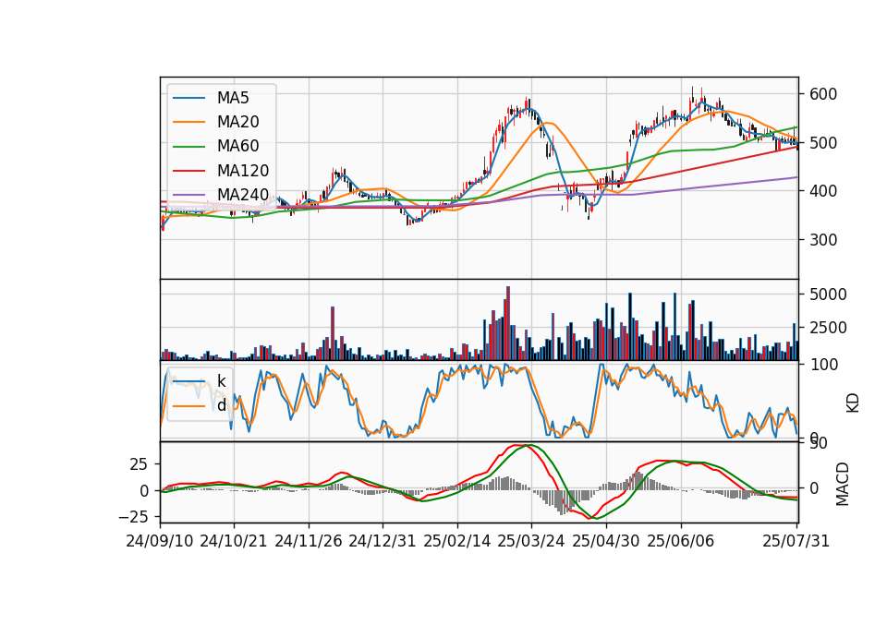Click the orange MA20 legend line sample
Viewport: 887px width, 637px height.
click(188, 122)
